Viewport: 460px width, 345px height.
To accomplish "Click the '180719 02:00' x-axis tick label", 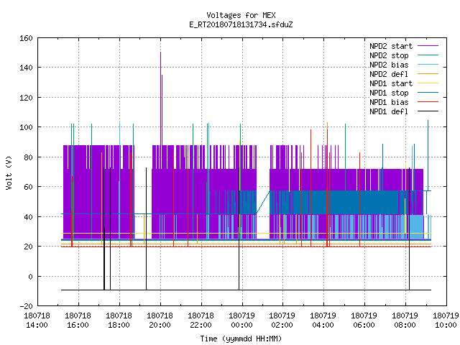I will click(x=282, y=321).
